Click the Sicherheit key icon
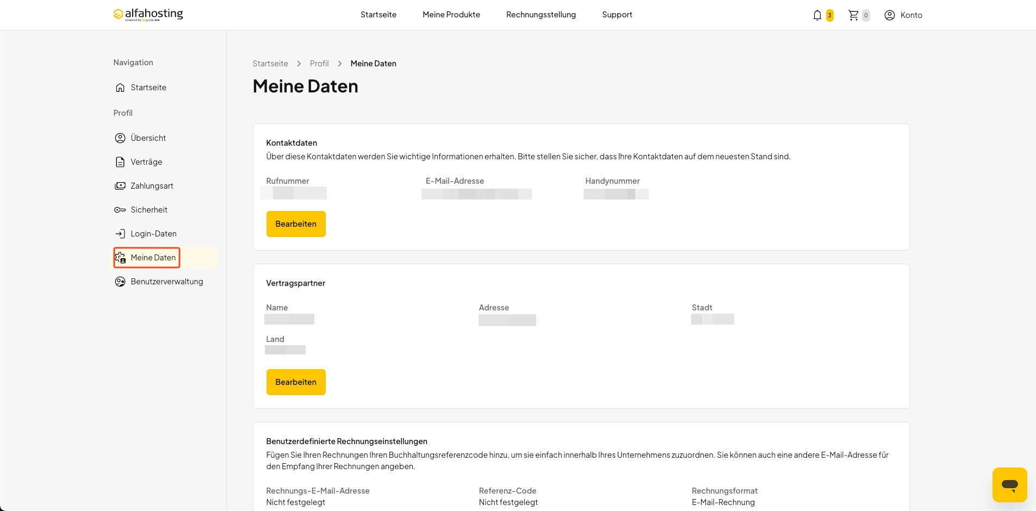The height and width of the screenshot is (511, 1036). (120, 210)
